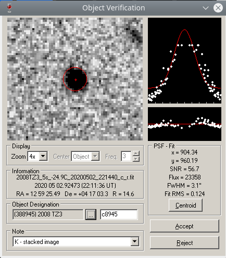
Task: Expand the Note dropdown list
Action: point(135,241)
